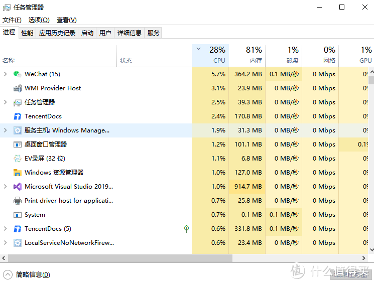Click the vertical scrollbar up arrow
This screenshot has height=284, width=374.
point(371,72)
